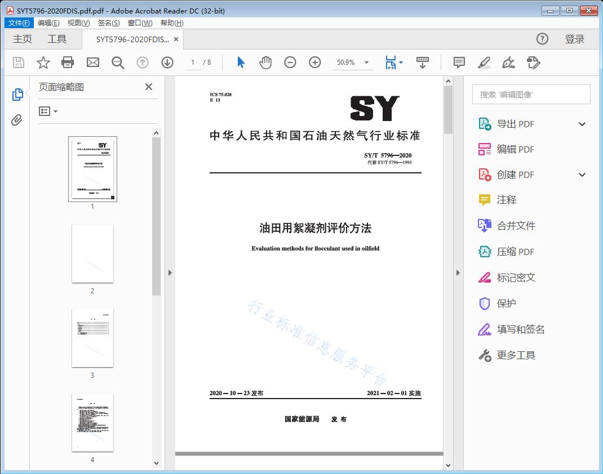The image size is (603, 474).
Task: Click the zoom out minus icon
Action: coord(290,62)
